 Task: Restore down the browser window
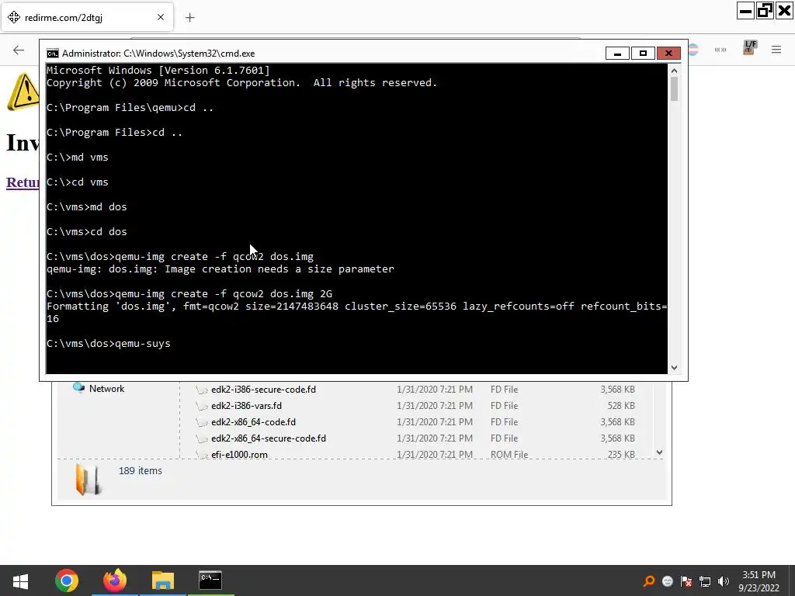(765, 11)
